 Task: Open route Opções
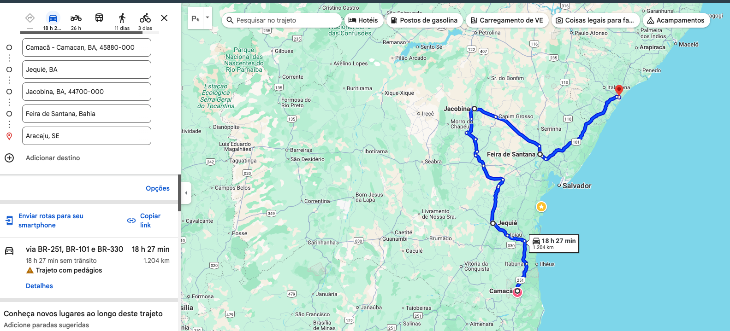coord(158,188)
